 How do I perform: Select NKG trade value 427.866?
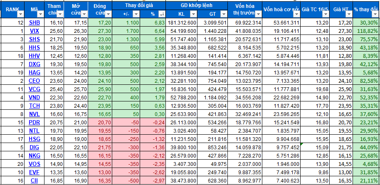[212, 155]
